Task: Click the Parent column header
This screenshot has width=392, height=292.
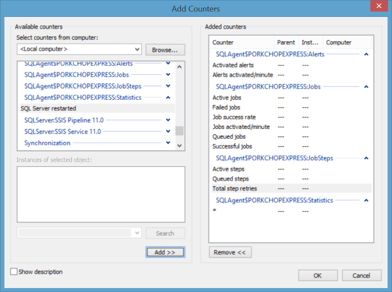Action: (x=287, y=42)
